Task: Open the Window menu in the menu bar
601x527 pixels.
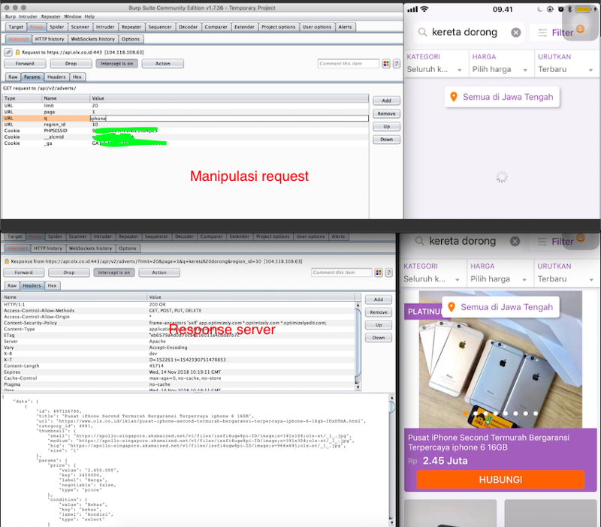Action: 72,17
